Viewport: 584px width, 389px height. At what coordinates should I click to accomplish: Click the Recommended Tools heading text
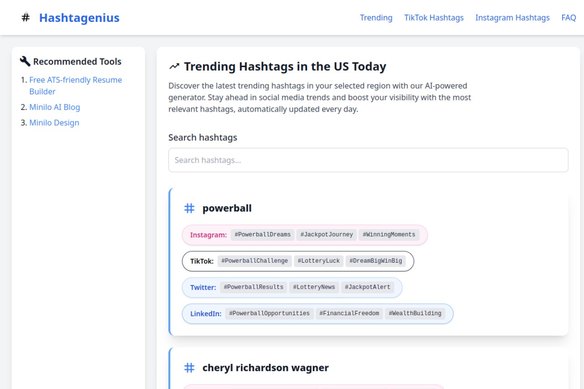pos(78,62)
